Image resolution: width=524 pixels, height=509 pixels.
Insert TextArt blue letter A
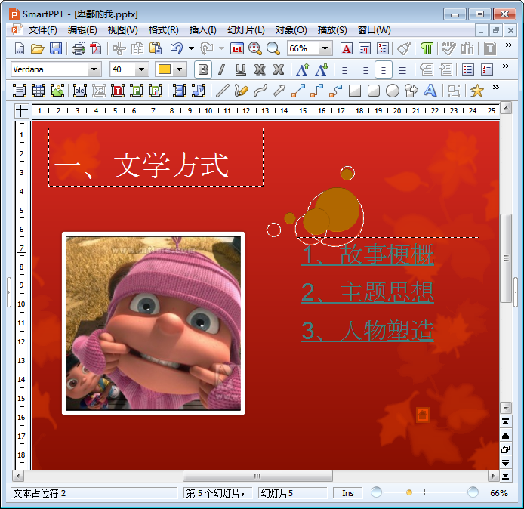point(430,91)
